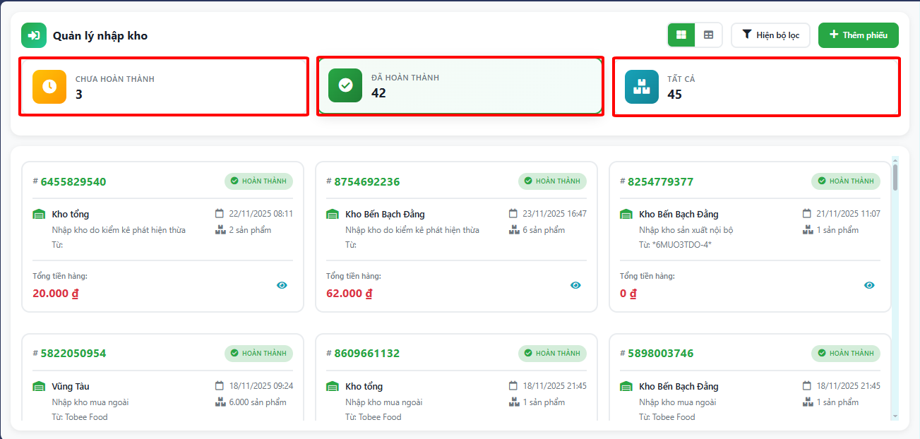Select the Đã hoàn thành status card
This screenshot has height=439, width=920.
460,85
